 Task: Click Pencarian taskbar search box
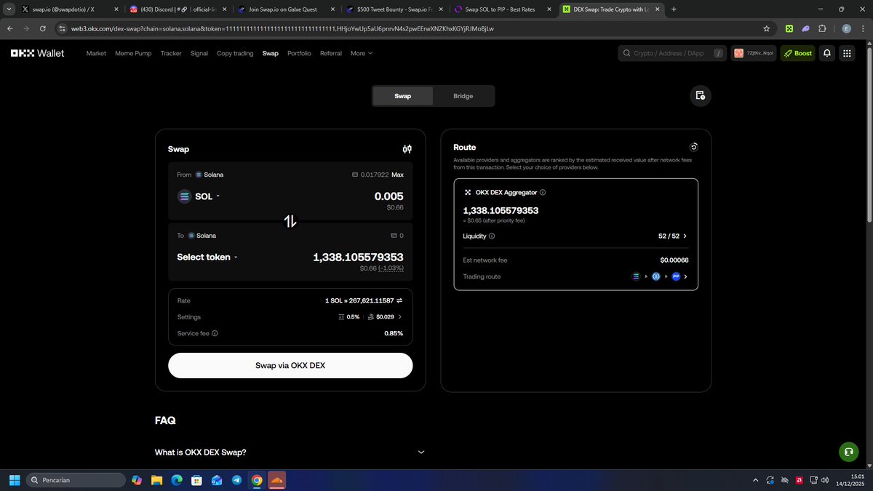pos(76,480)
